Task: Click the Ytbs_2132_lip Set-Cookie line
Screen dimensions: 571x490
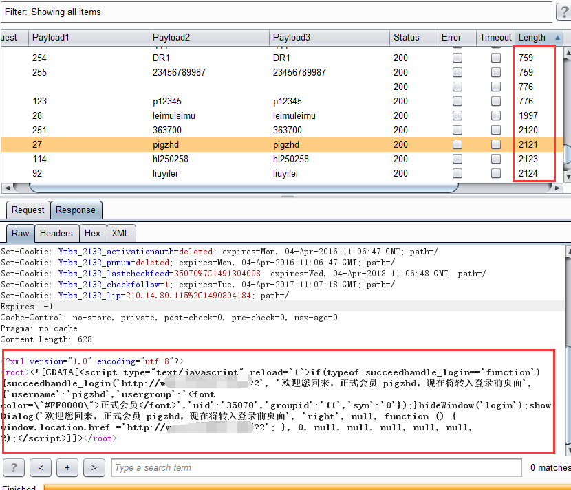Action: 144,296
